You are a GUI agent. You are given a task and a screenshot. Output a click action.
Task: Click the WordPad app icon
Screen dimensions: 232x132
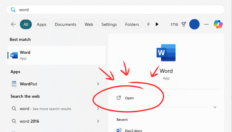coord(14,84)
